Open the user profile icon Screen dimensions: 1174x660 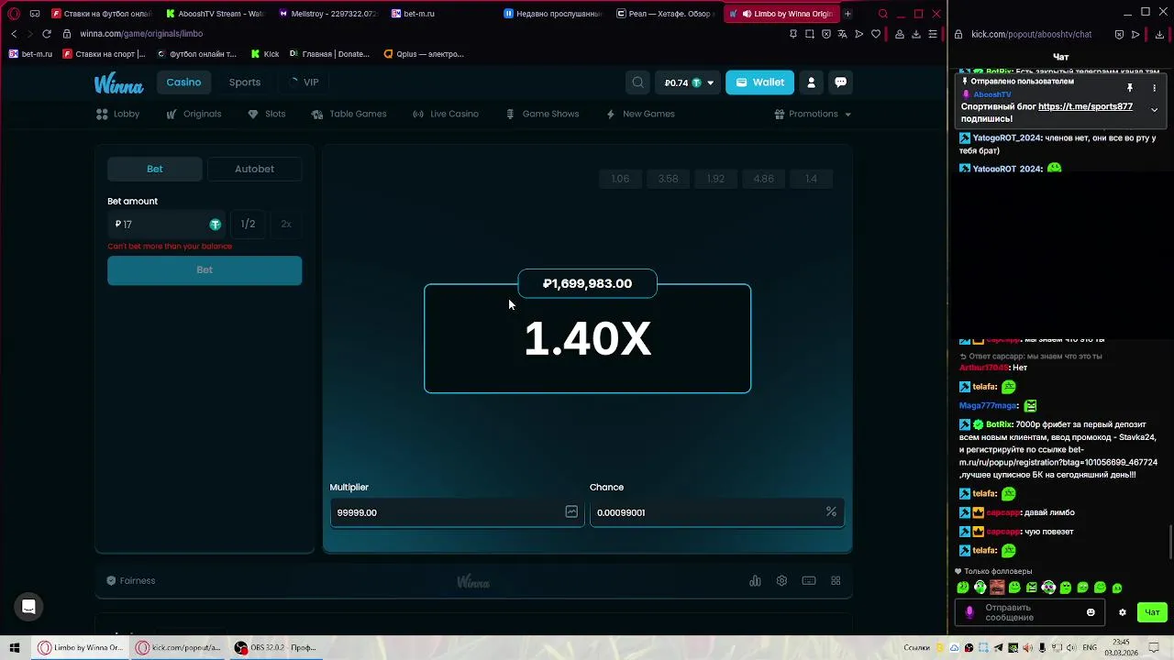pyautogui.click(x=811, y=82)
